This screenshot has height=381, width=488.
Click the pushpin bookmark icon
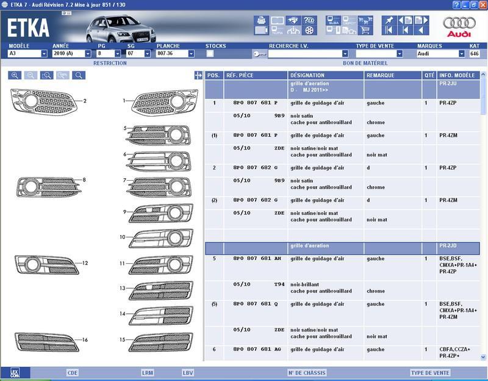[x=389, y=20]
